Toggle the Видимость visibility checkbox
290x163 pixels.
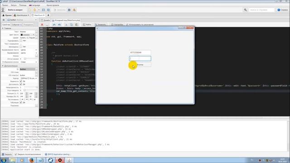[x=21, y=81]
